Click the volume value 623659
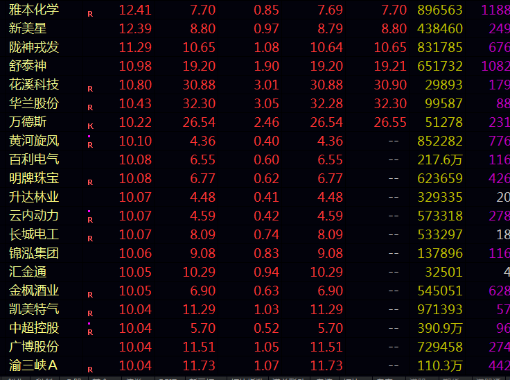Screen dimensions: 510x380 tap(440, 178)
